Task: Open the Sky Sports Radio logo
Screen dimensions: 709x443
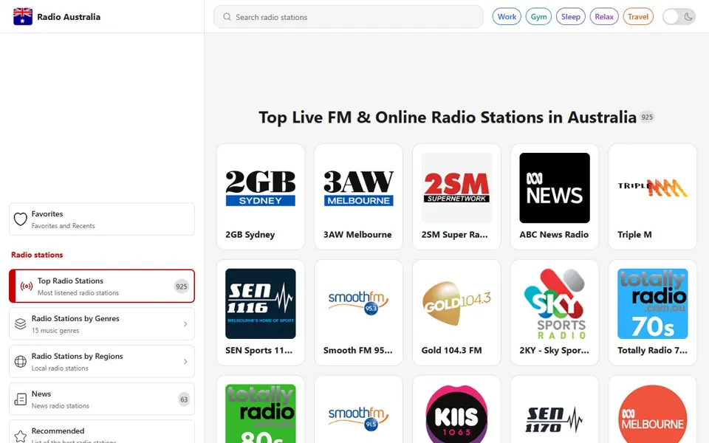Action: [555, 303]
